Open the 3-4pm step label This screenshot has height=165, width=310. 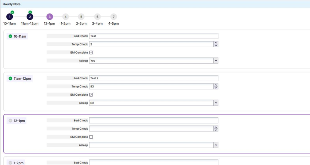click(x=97, y=23)
